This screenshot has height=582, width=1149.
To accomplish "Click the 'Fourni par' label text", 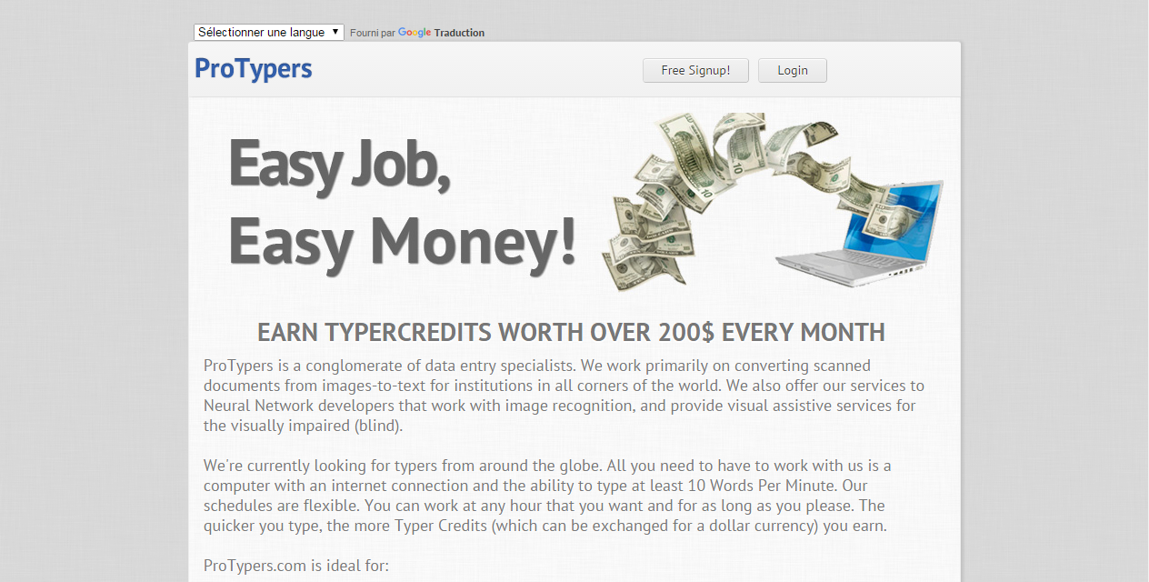I will pyautogui.click(x=373, y=33).
